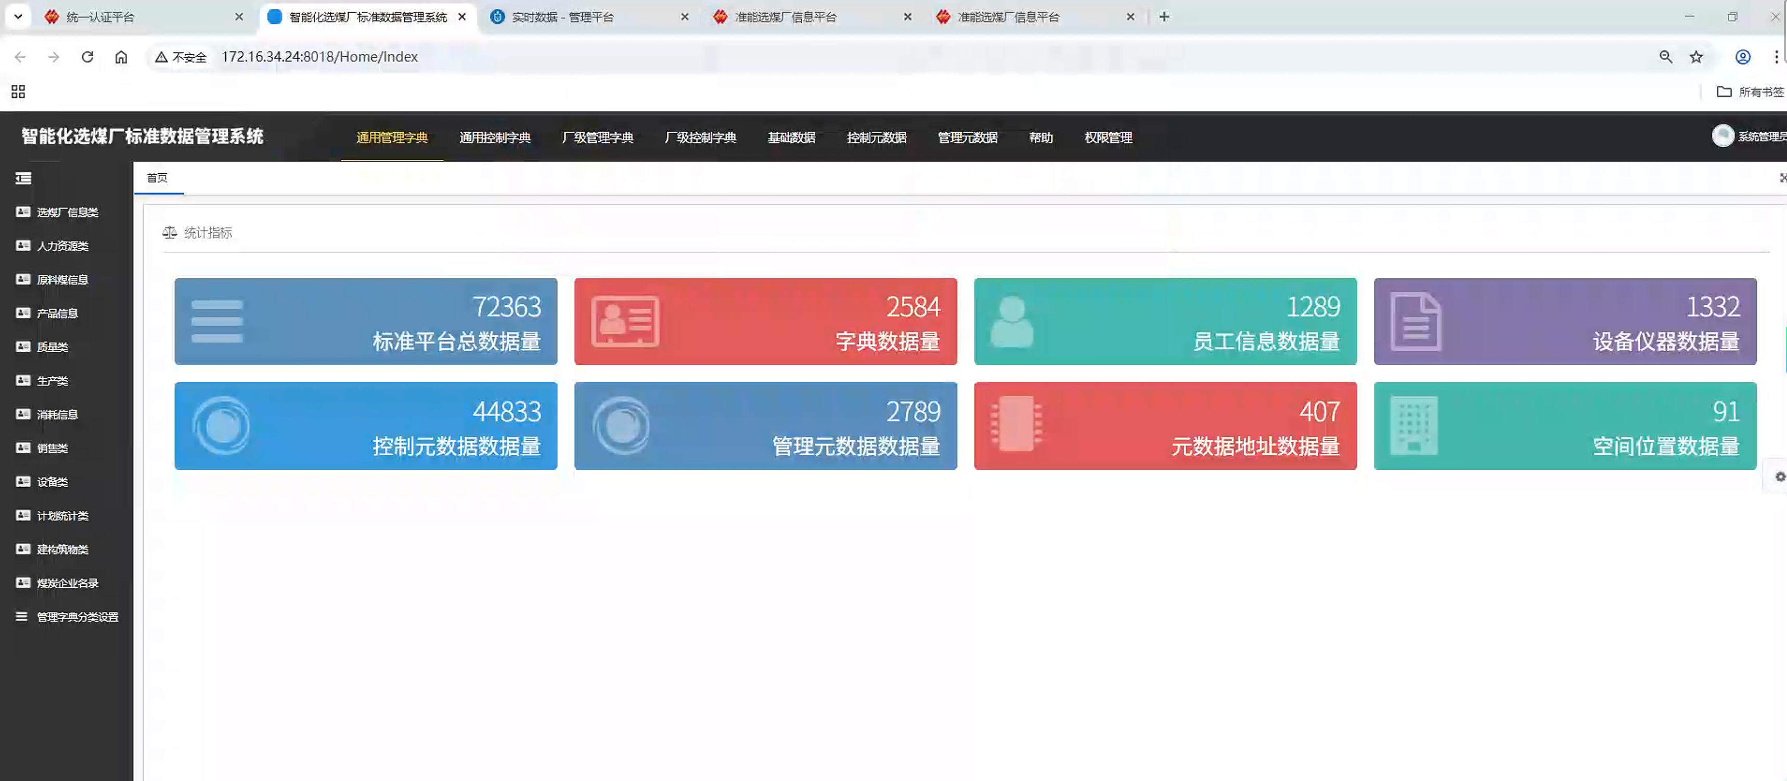1787x781 pixels.
Task: Open the browser tab search dropdown arrow
Action: (18, 17)
